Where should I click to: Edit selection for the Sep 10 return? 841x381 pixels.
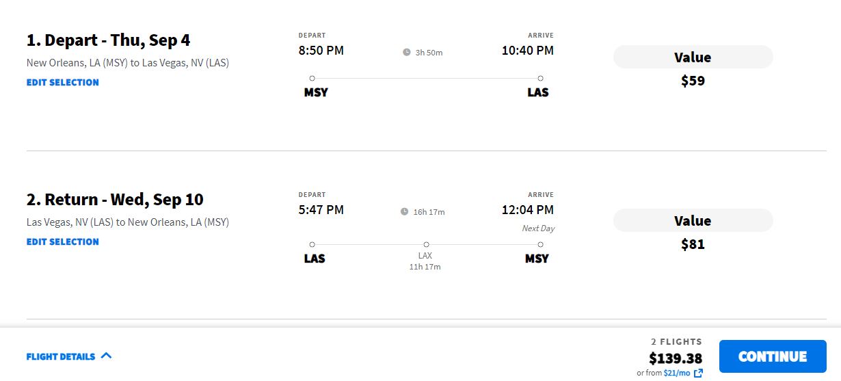click(x=63, y=241)
